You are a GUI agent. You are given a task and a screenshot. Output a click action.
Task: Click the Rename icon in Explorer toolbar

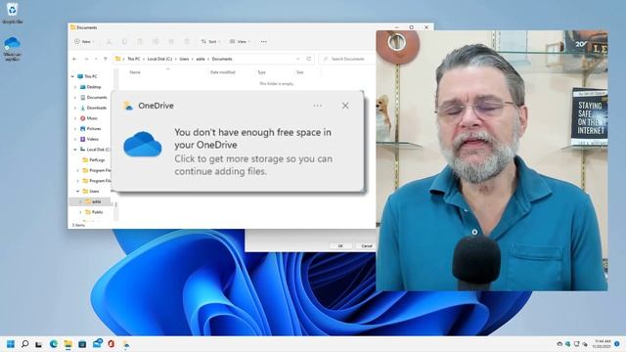(156, 41)
